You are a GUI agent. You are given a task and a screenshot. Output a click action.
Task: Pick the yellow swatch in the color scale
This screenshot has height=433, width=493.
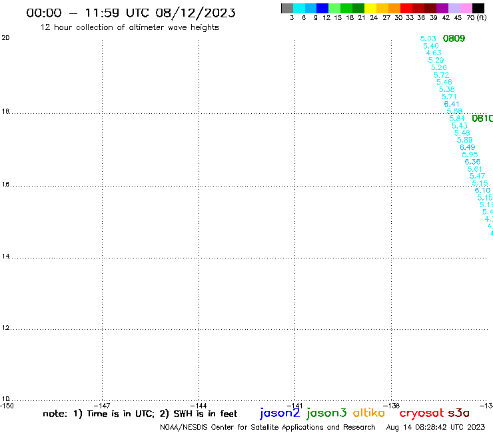click(370, 8)
